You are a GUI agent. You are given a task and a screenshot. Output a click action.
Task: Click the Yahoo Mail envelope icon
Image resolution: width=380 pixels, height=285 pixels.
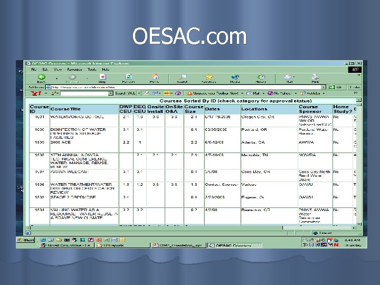(249, 93)
